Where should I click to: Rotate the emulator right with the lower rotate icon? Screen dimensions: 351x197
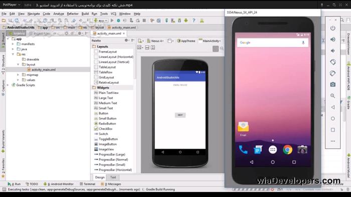tap(333, 73)
